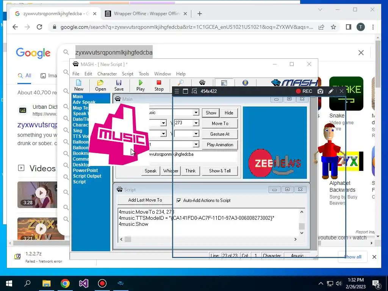Click Show all in the downloads bar

353,257
